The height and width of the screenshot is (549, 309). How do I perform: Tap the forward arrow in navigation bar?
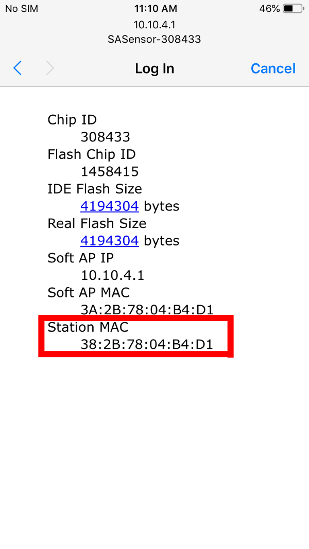click(x=50, y=68)
